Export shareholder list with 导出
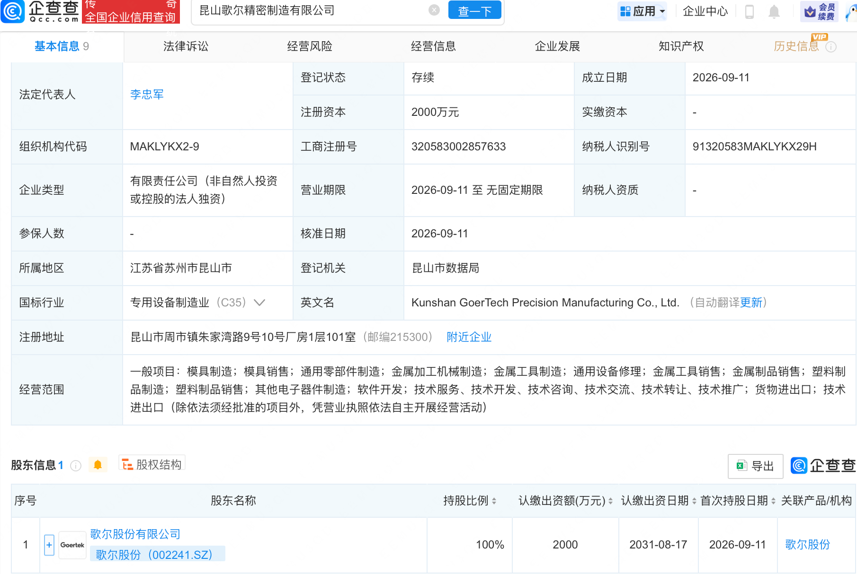 pos(755,466)
